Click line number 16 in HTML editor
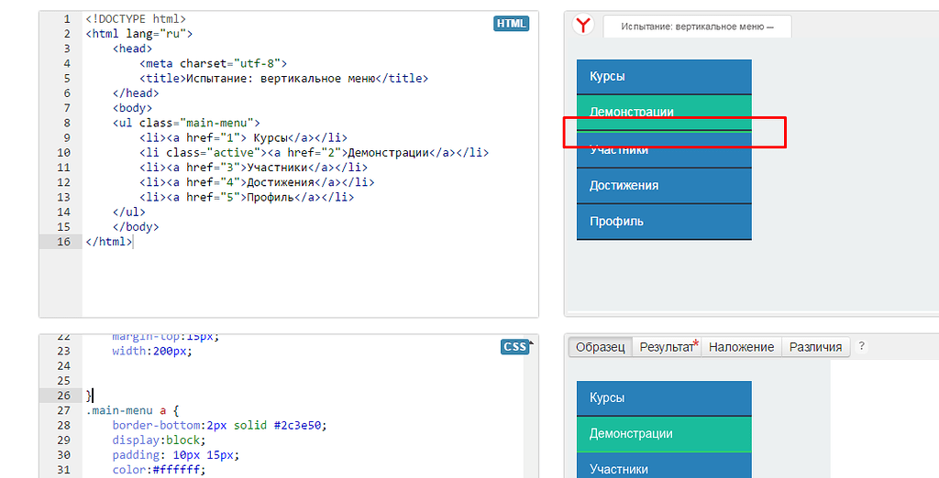This screenshot has height=478, width=939. tap(63, 242)
